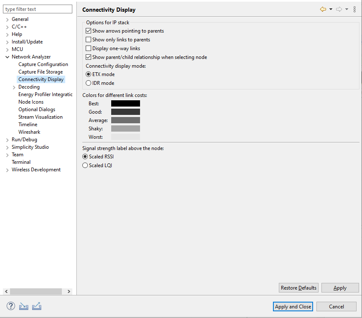This screenshot has height=318, width=362.
Task: Click the Help question mark icon
Action: click(10, 306)
